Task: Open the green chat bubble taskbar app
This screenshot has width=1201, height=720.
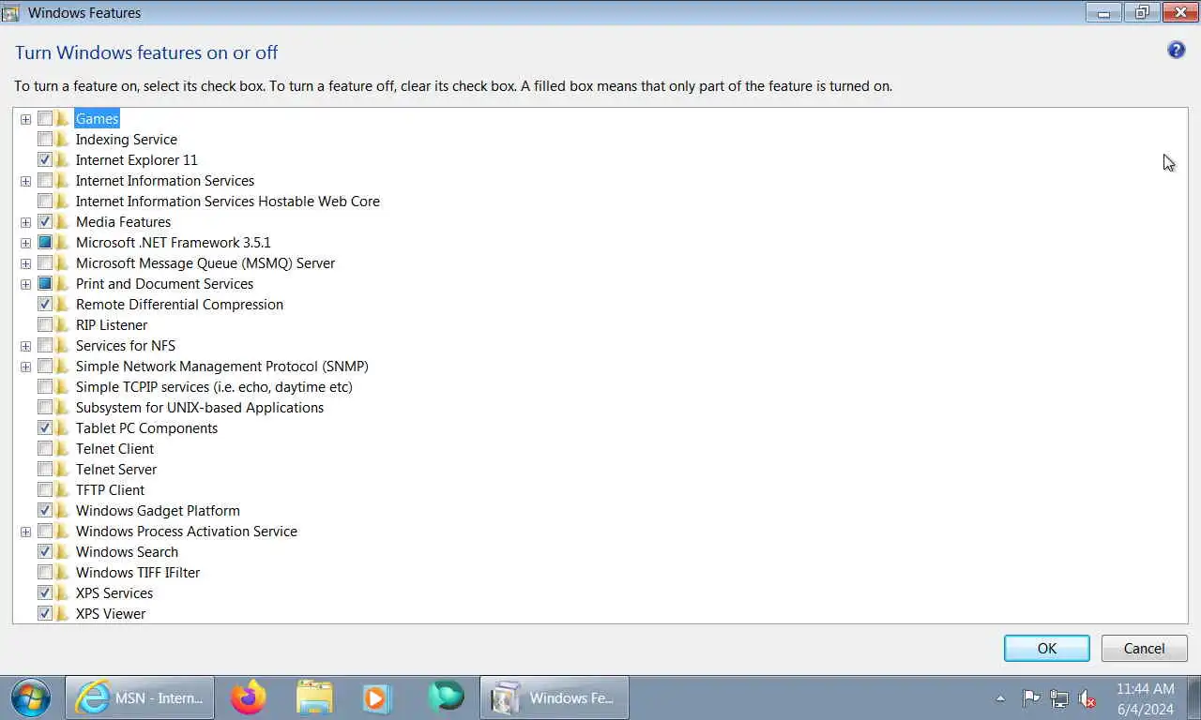Action: point(446,697)
